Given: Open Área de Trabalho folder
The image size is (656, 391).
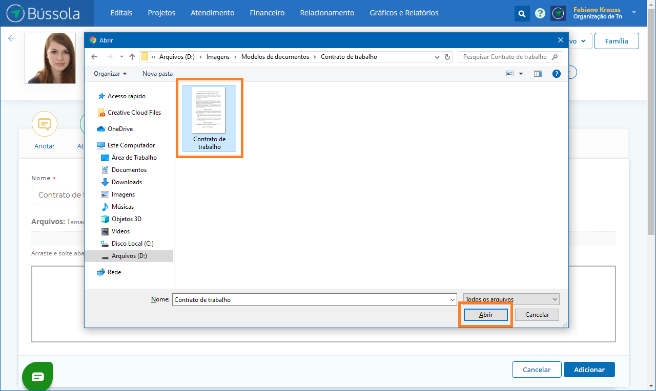Looking at the screenshot, I should pyautogui.click(x=129, y=158).
